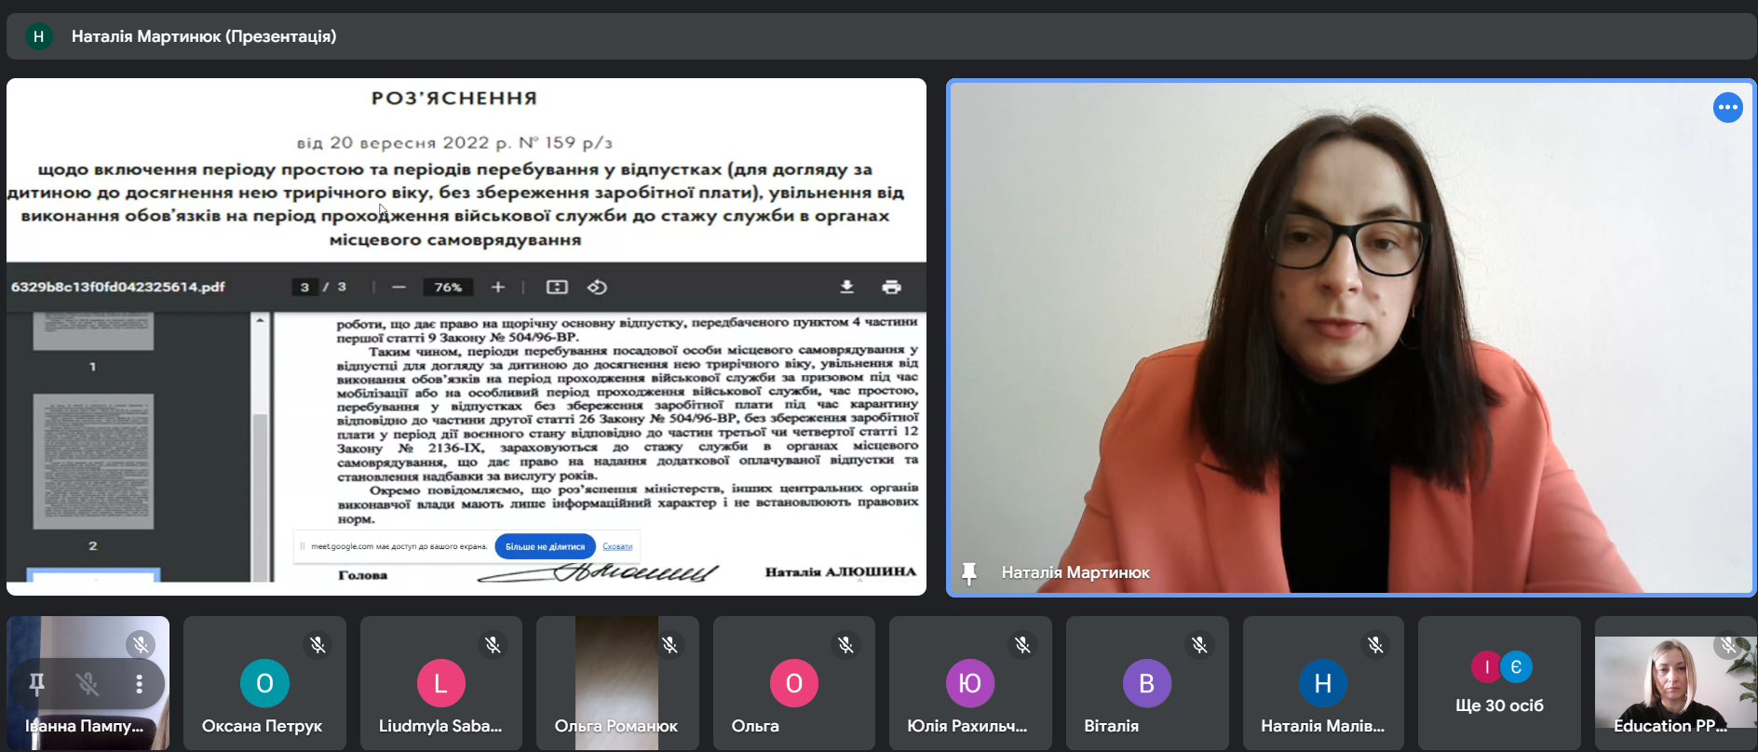Open the three-dot menu on Іванна Пампу's tile
This screenshot has width=1758, height=752.
click(x=139, y=684)
